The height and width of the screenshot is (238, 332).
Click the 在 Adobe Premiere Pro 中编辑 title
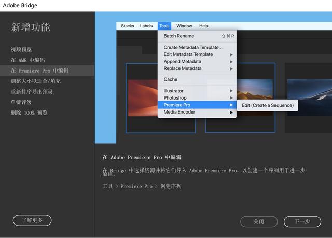142,157
